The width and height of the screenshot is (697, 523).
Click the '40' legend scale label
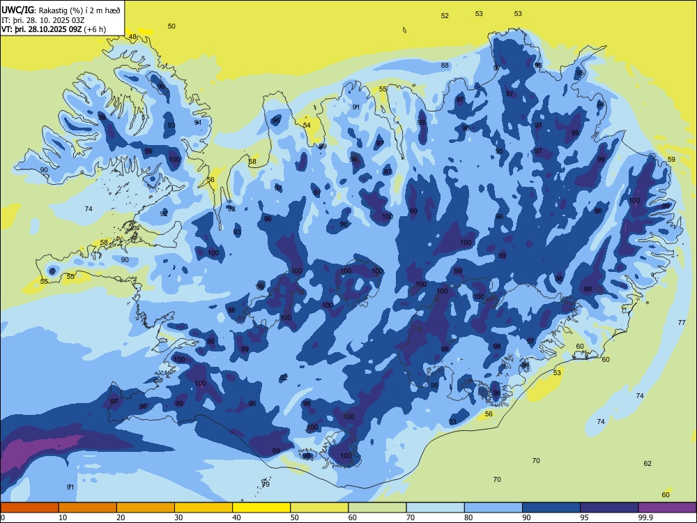click(236, 517)
